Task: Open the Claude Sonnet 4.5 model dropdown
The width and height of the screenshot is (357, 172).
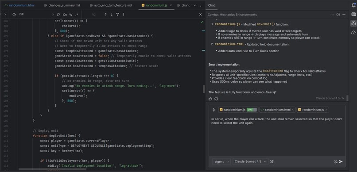Action: pyautogui.click(x=250, y=161)
